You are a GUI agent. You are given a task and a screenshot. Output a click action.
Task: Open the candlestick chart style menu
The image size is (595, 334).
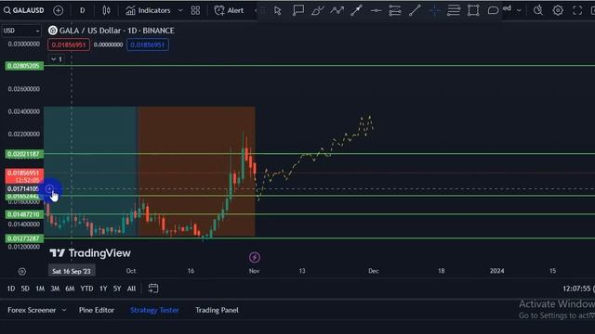[x=106, y=10]
